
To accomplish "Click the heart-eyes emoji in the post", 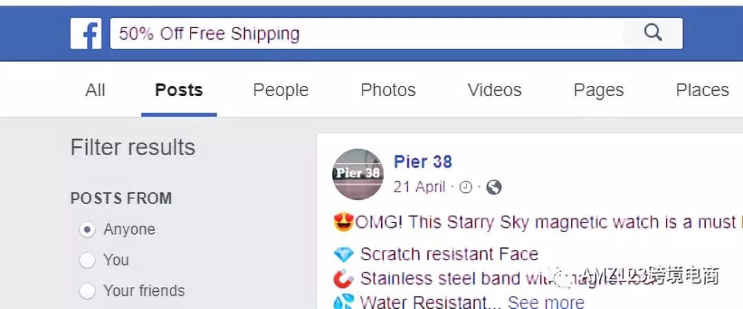I will (343, 222).
